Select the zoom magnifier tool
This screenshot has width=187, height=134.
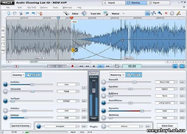(x=160, y=13)
